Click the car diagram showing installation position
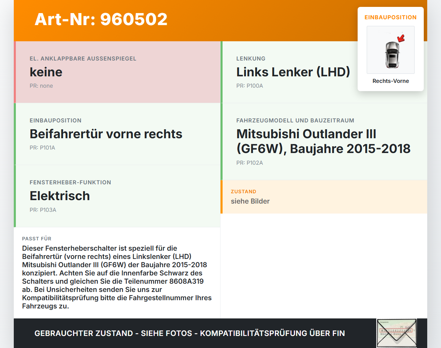Screen dimensions: 441x348 coord(390,50)
